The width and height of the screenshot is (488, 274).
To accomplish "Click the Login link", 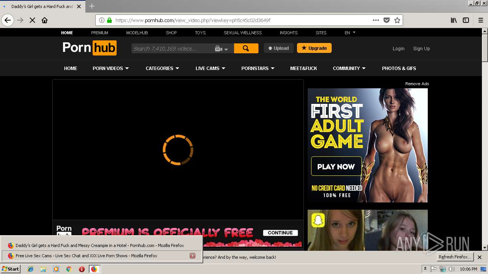I will 398,49.
